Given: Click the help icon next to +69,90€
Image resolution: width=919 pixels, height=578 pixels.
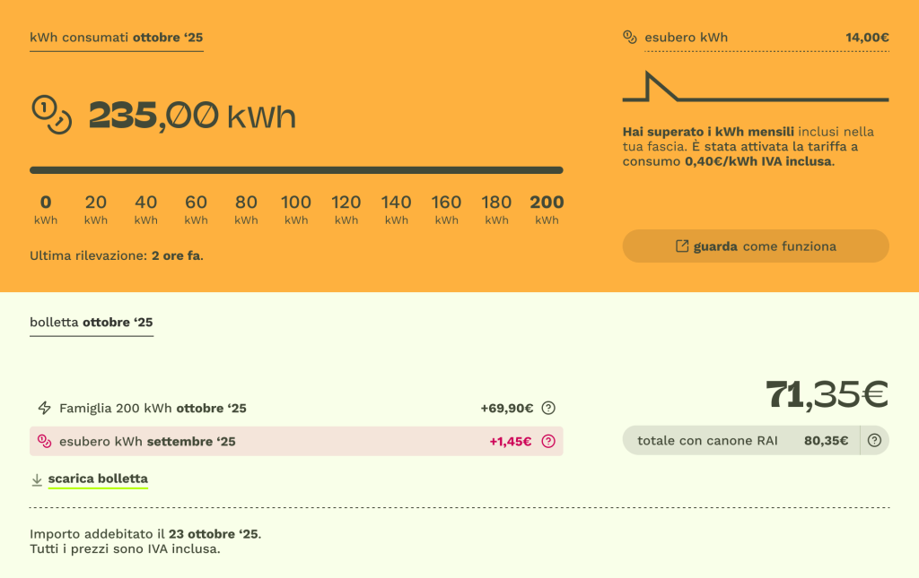Looking at the screenshot, I should pos(548,408).
